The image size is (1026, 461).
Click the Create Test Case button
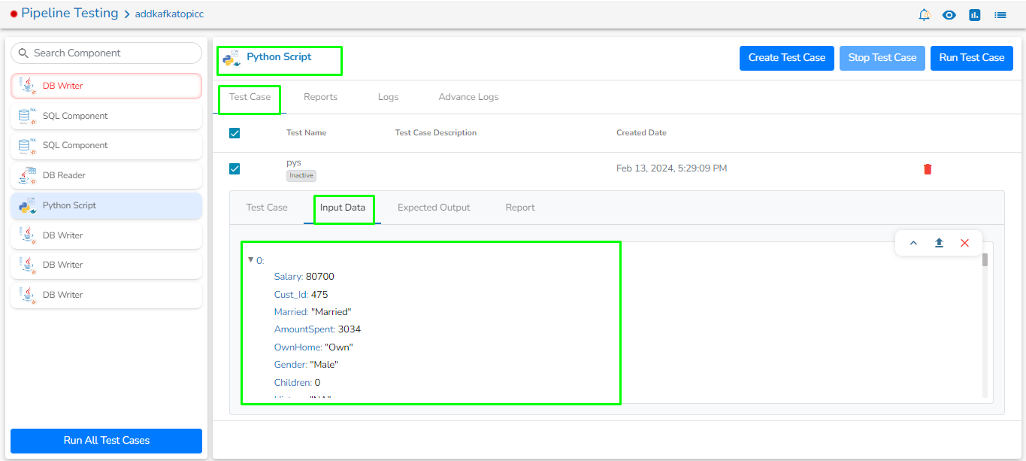[786, 58]
